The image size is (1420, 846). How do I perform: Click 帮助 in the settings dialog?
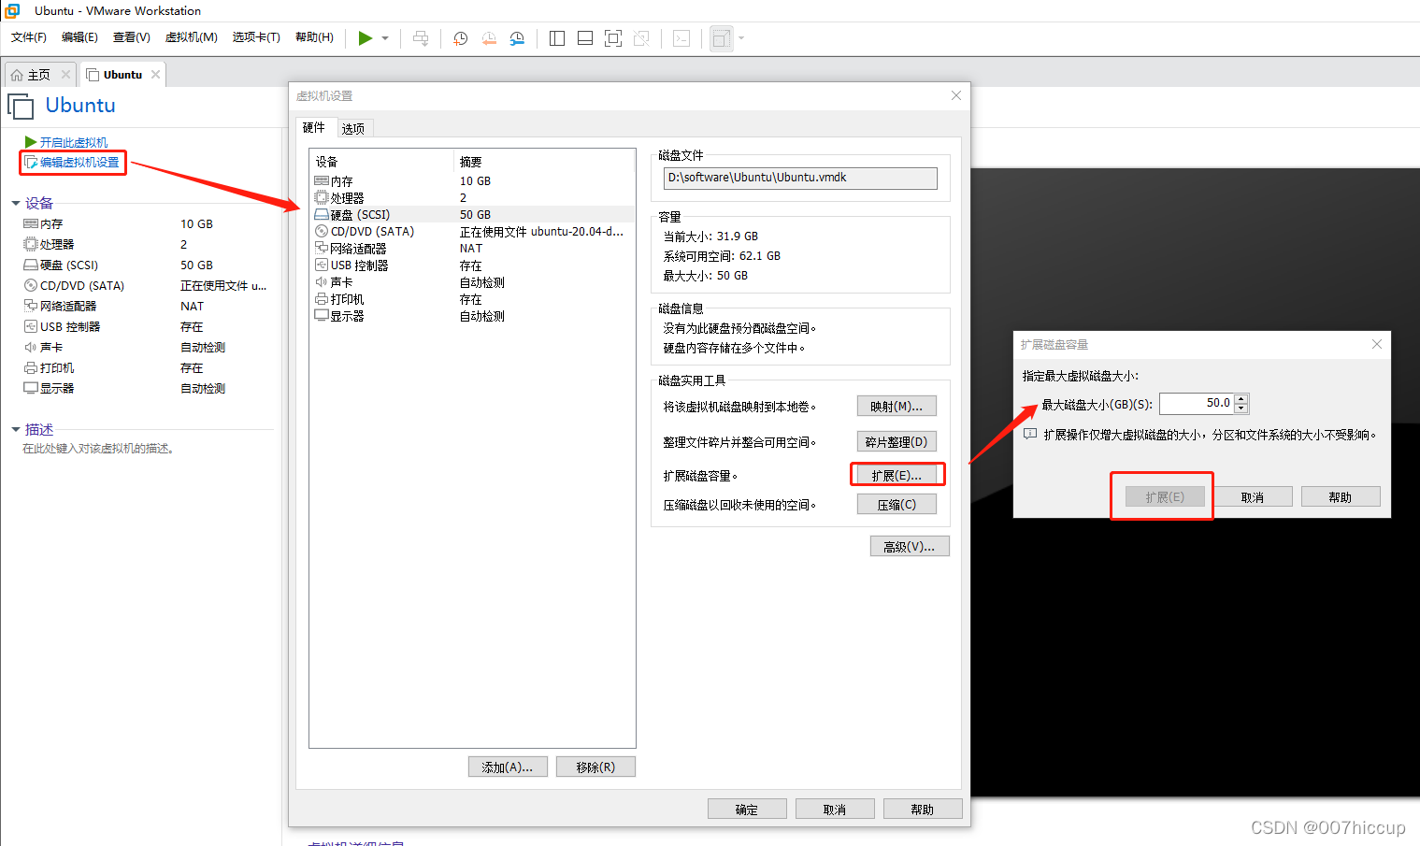click(x=923, y=809)
